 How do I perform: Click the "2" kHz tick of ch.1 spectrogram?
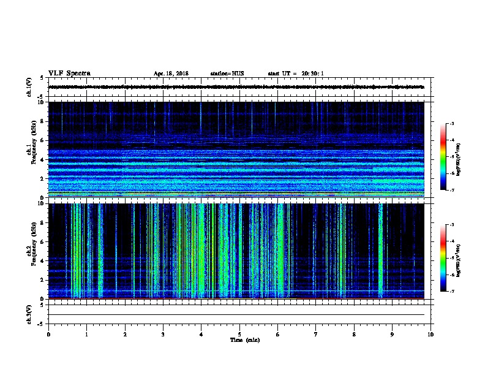click(x=43, y=178)
